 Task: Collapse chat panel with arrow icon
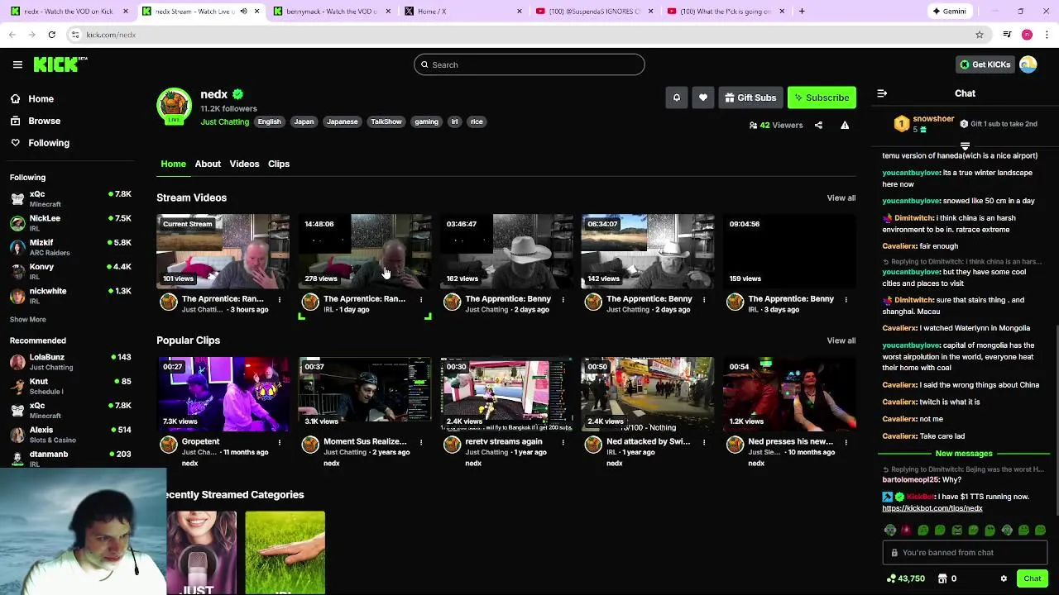(882, 93)
